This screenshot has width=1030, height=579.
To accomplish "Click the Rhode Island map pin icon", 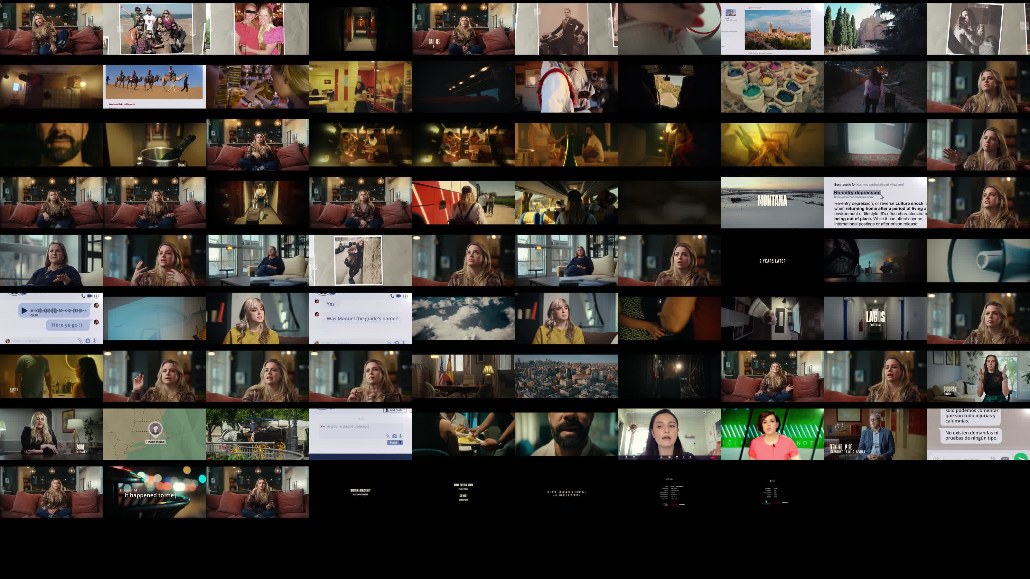I will [x=155, y=429].
